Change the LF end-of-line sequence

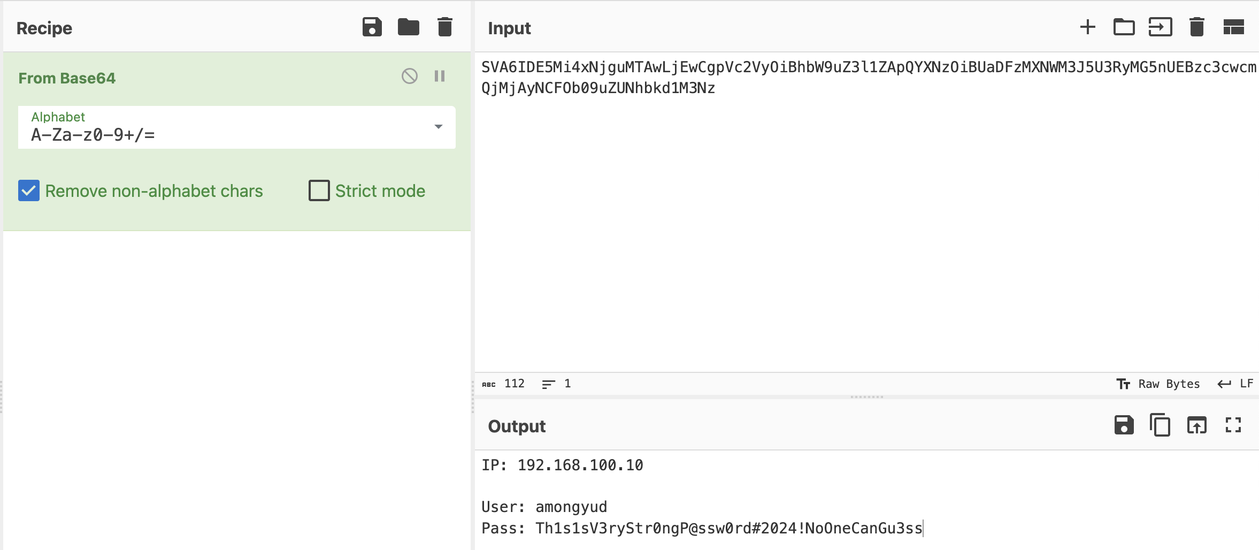pyautogui.click(x=1235, y=384)
